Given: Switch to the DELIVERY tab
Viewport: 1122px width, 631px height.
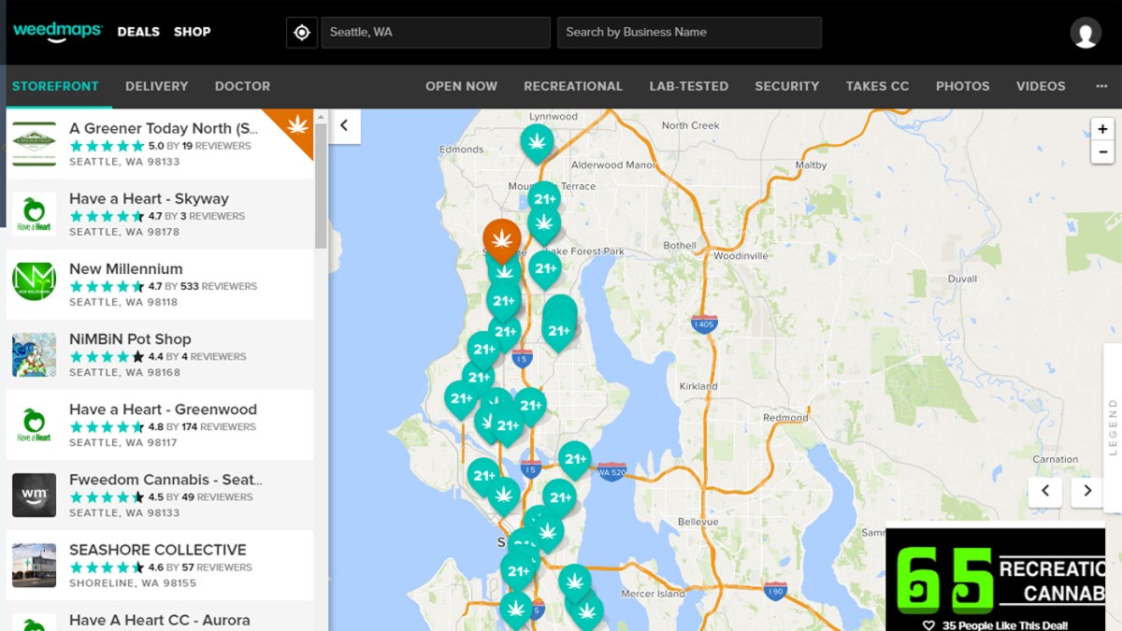Looking at the screenshot, I should click(x=156, y=86).
